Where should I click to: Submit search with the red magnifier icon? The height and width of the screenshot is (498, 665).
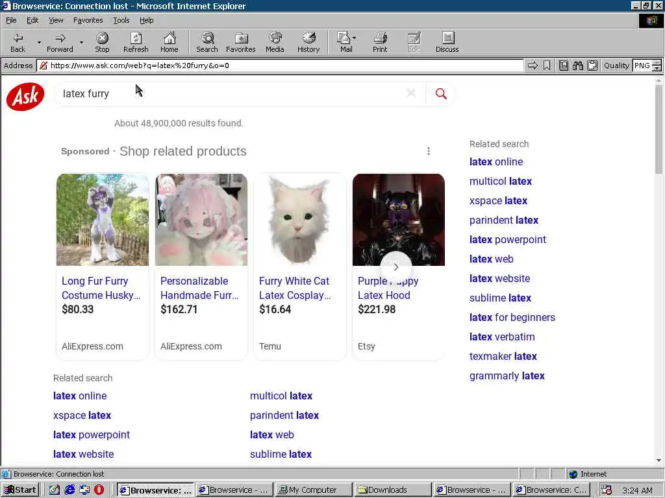441,93
